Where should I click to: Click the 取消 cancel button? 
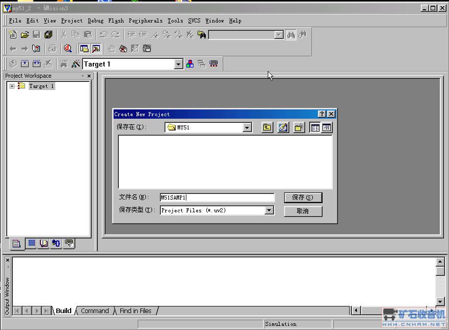tap(303, 211)
